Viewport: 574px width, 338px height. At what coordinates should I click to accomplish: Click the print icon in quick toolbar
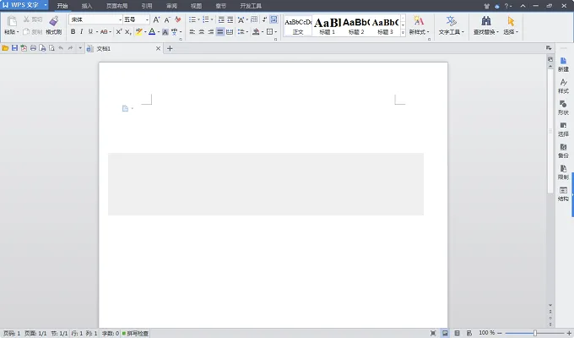click(33, 48)
